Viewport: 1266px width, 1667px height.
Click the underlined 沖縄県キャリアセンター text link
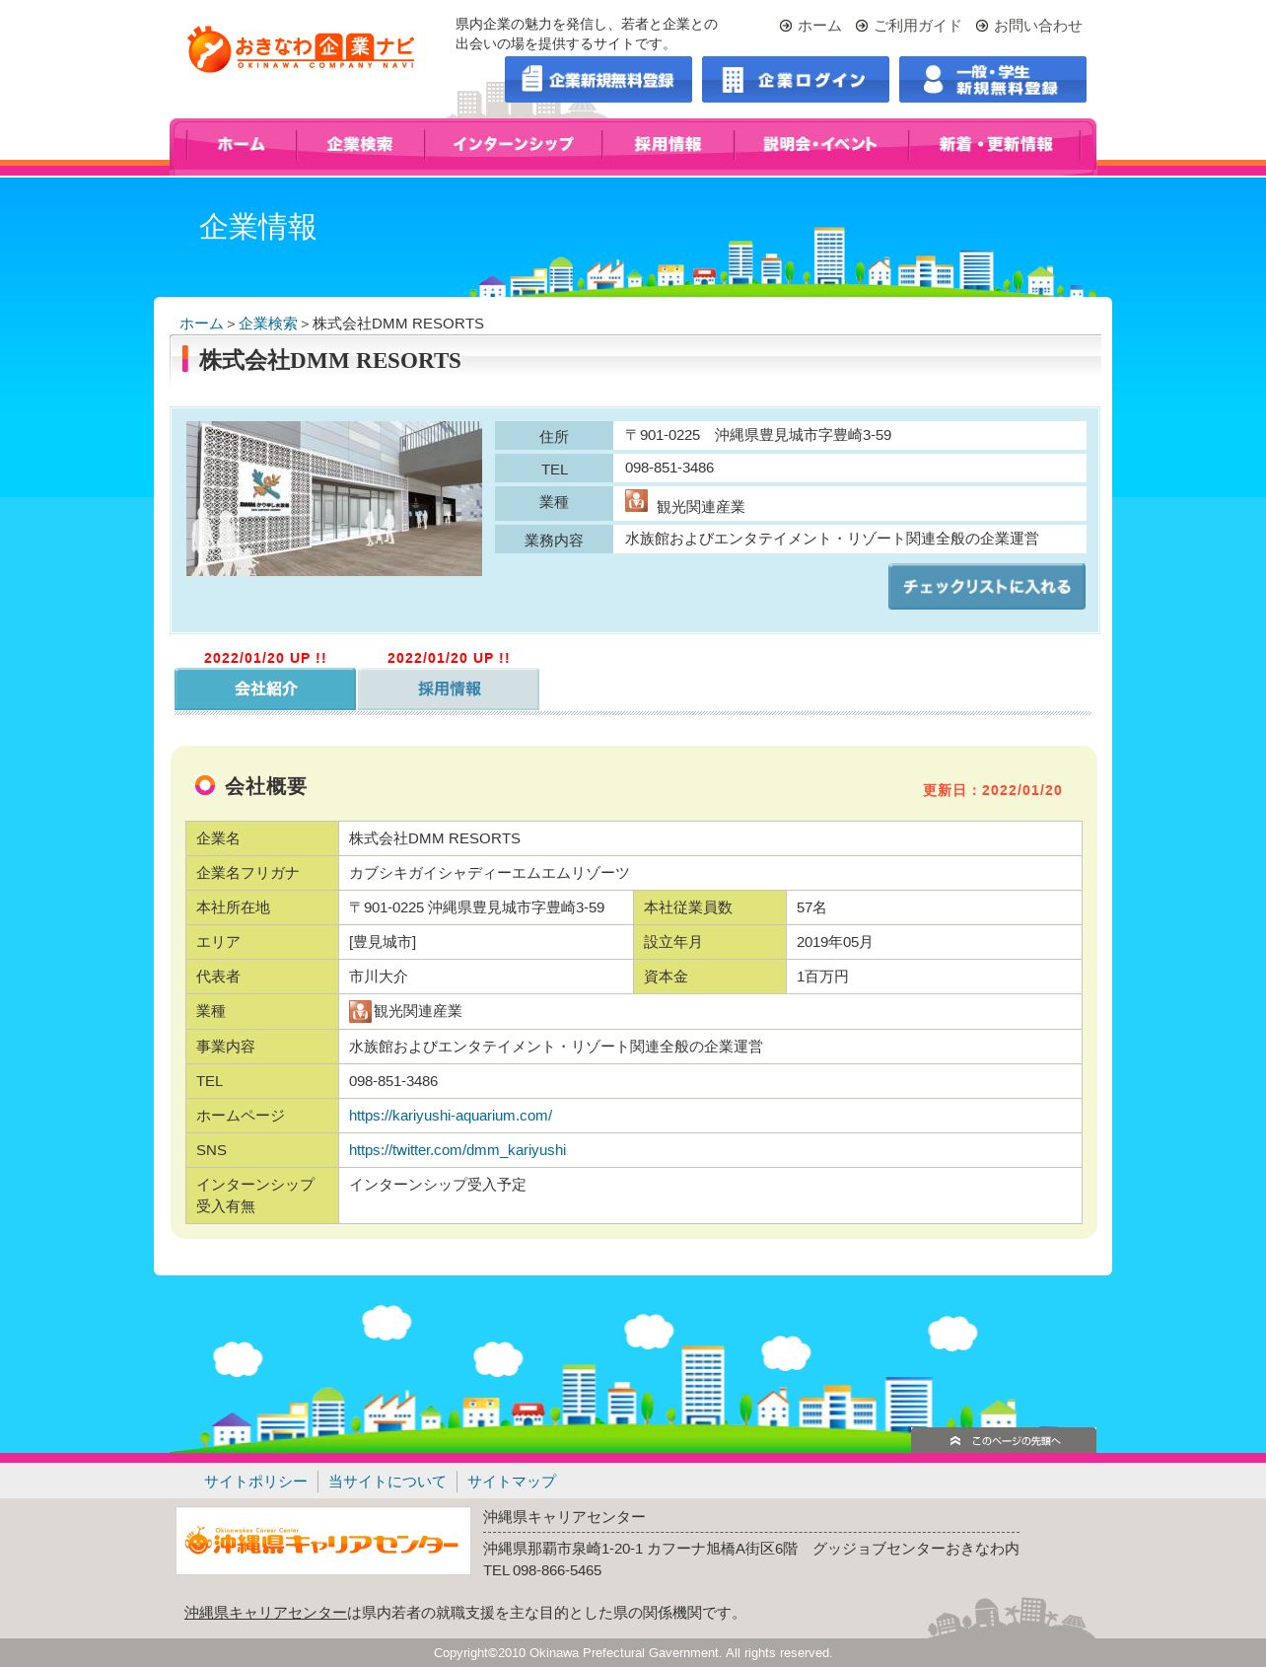(265, 1613)
